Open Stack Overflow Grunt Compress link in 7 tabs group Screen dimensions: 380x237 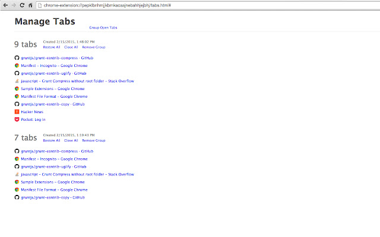click(x=78, y=174)
